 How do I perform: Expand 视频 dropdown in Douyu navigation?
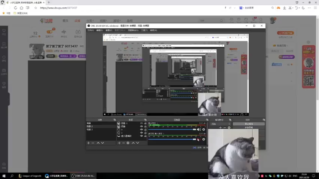point(103,21)
